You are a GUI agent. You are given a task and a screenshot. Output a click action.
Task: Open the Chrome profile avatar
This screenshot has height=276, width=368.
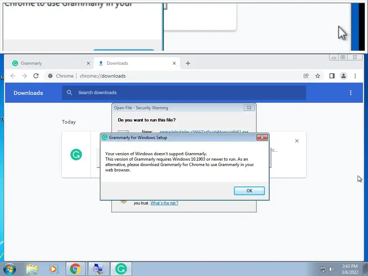pyautogui.click(x=344, y=76)
